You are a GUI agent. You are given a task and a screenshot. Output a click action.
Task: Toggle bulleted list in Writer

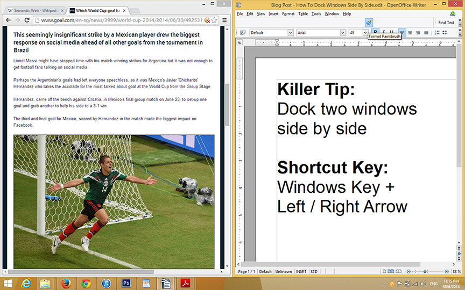point(445,33)
